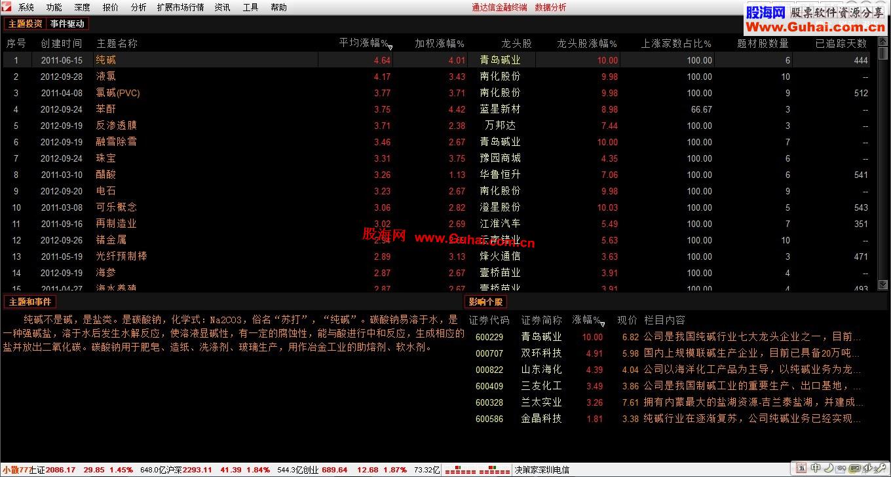This screenshot has width=891, height=477.
Task: Open the 扩展市场行情 menu
Action: pyautogui.click(x=180, y=7)
